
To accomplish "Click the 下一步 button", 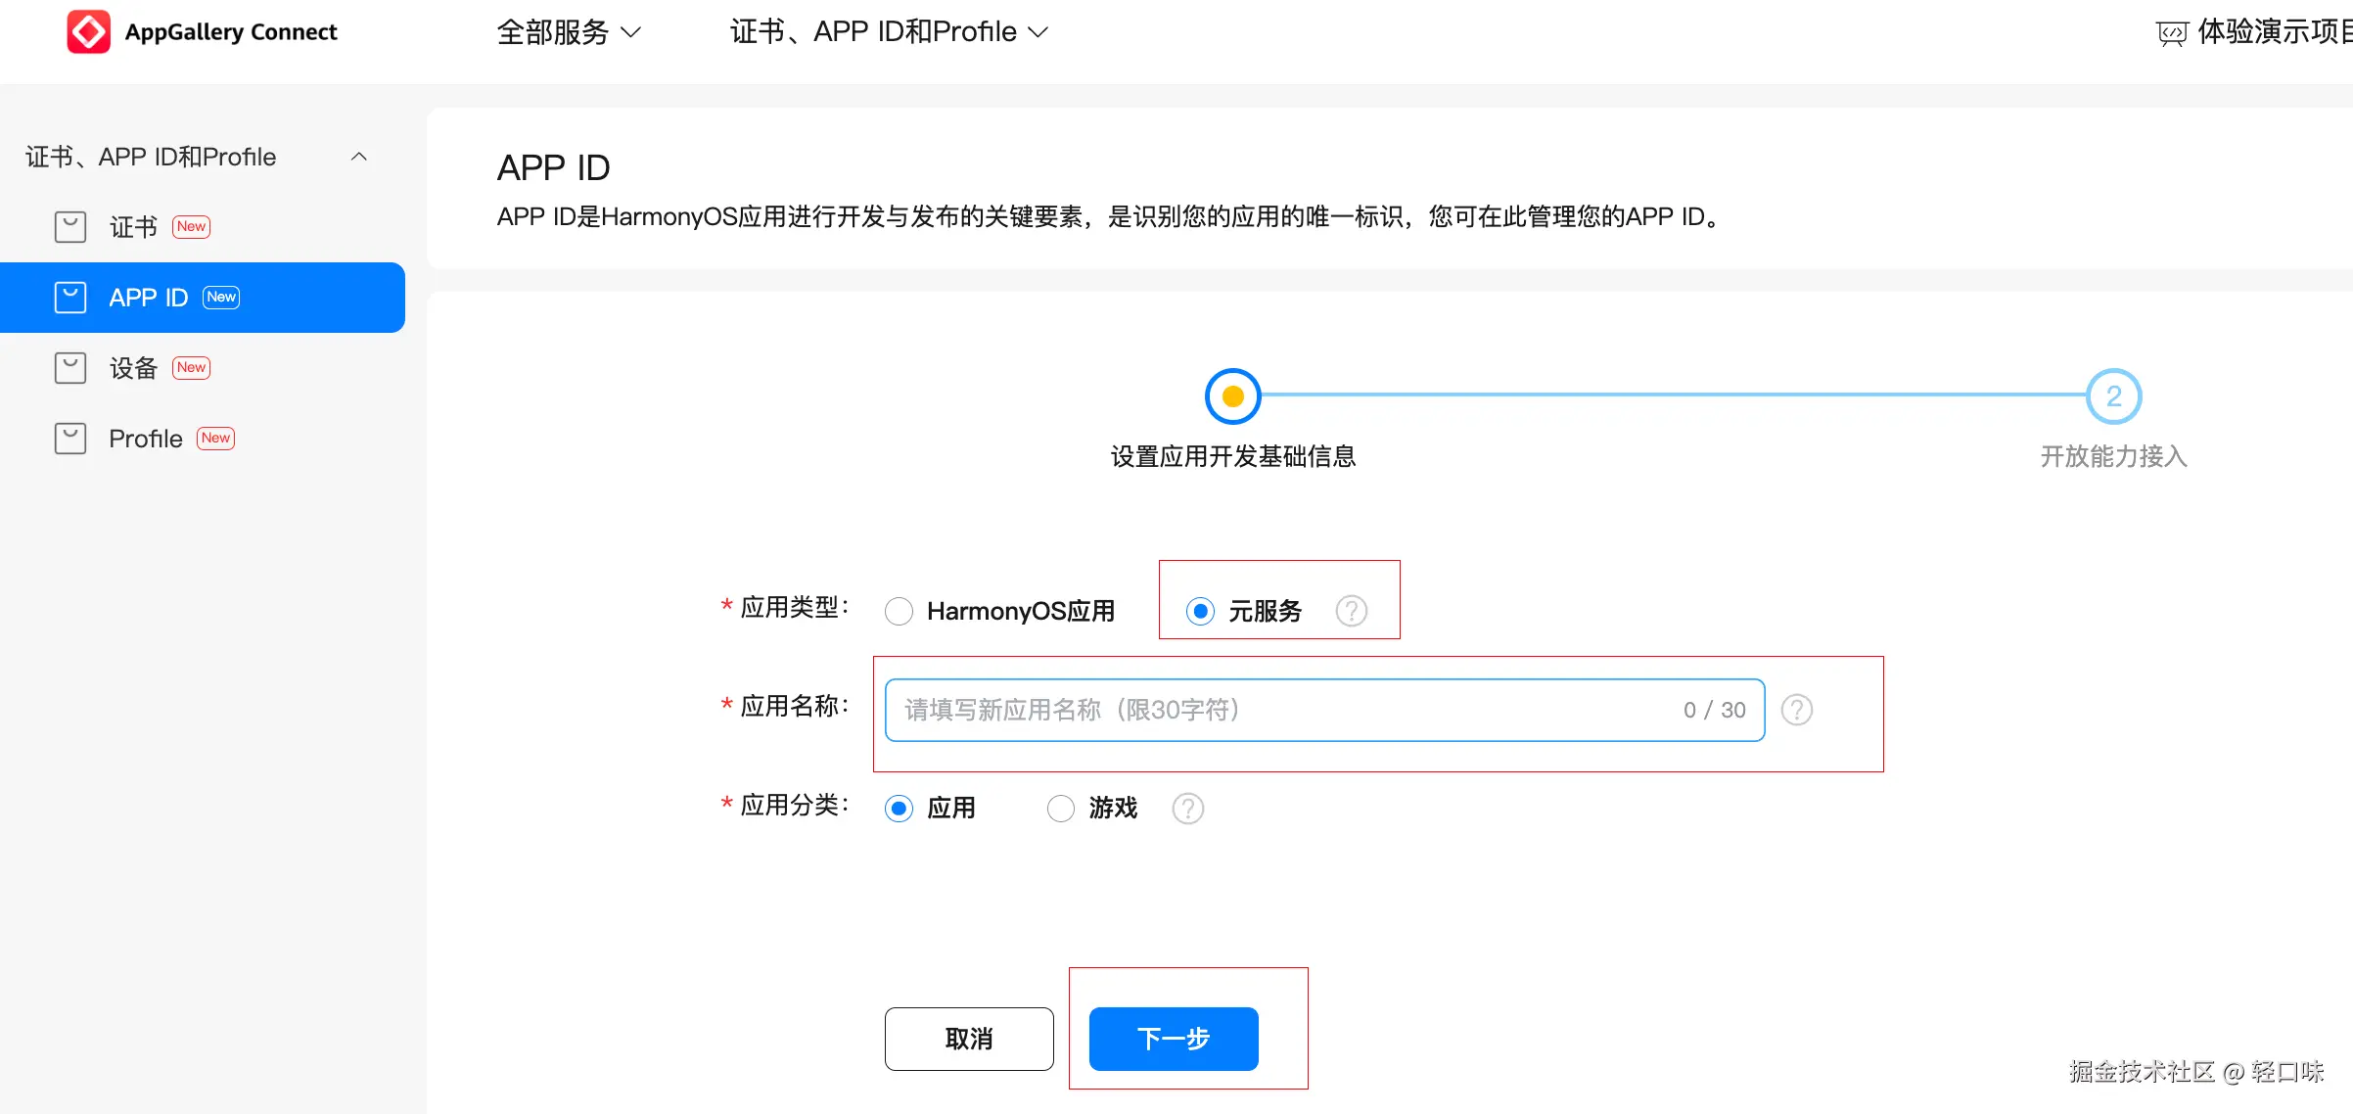I will [x=1173, y=1039].
